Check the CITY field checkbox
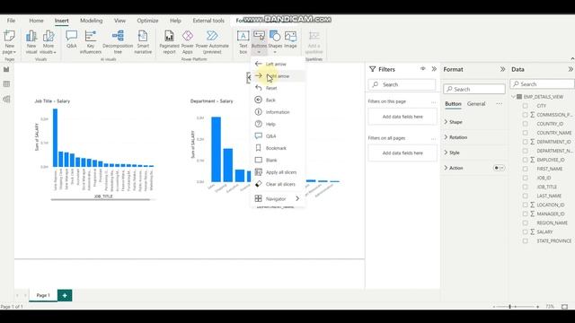575x323 pixels. 525,106
